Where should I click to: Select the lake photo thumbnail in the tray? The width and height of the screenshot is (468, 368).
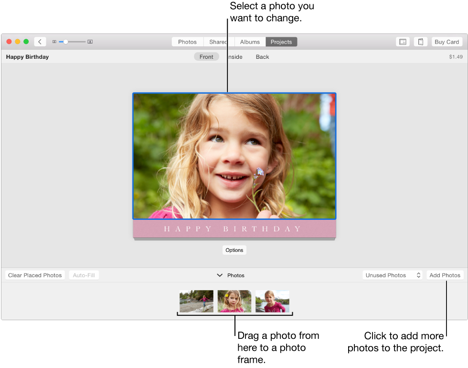click(272, 301)
